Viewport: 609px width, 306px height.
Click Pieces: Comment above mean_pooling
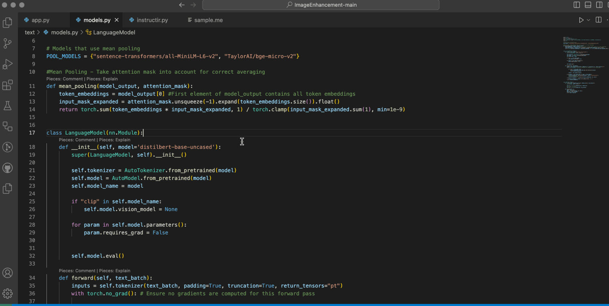pyautogui.click(x=65, y=79)
